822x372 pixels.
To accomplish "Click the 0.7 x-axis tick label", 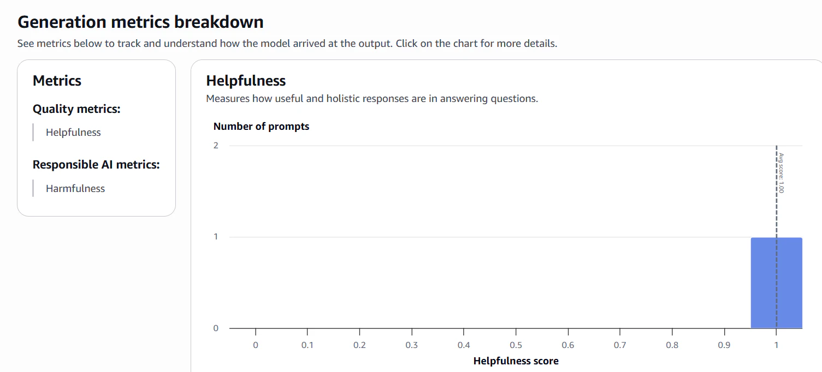I will (x=620, y=345).
